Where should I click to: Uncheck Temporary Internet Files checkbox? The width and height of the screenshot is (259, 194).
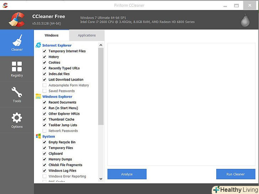[x=44, y=51]
